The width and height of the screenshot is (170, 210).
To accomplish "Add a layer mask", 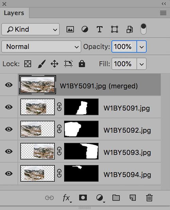I will coord(83,197).
